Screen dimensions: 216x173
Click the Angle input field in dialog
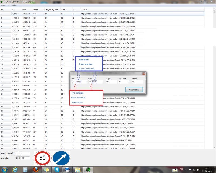[111, 82]
